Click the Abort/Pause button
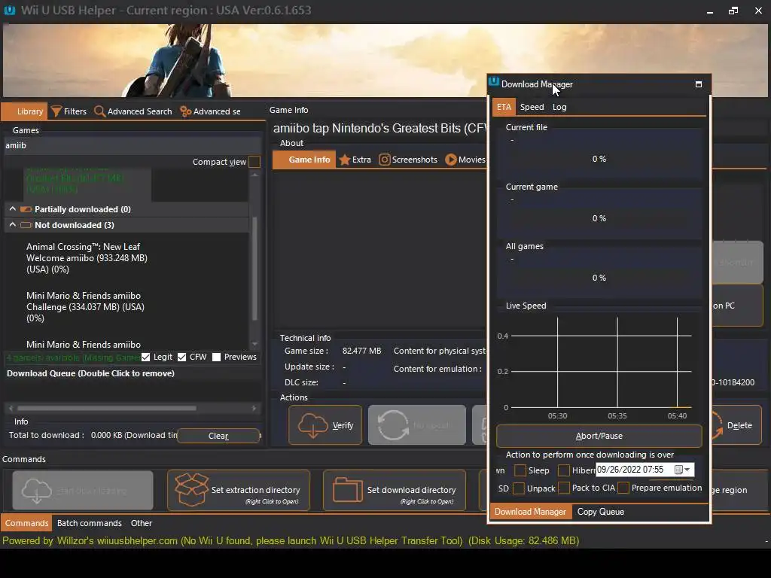The height and width of the screenshot is (578, 771). click(x=599, y=436)
